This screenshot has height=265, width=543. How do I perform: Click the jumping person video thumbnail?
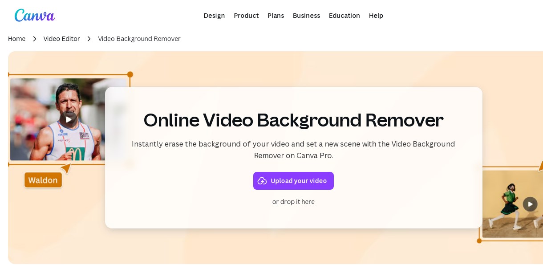coord(512,204)
